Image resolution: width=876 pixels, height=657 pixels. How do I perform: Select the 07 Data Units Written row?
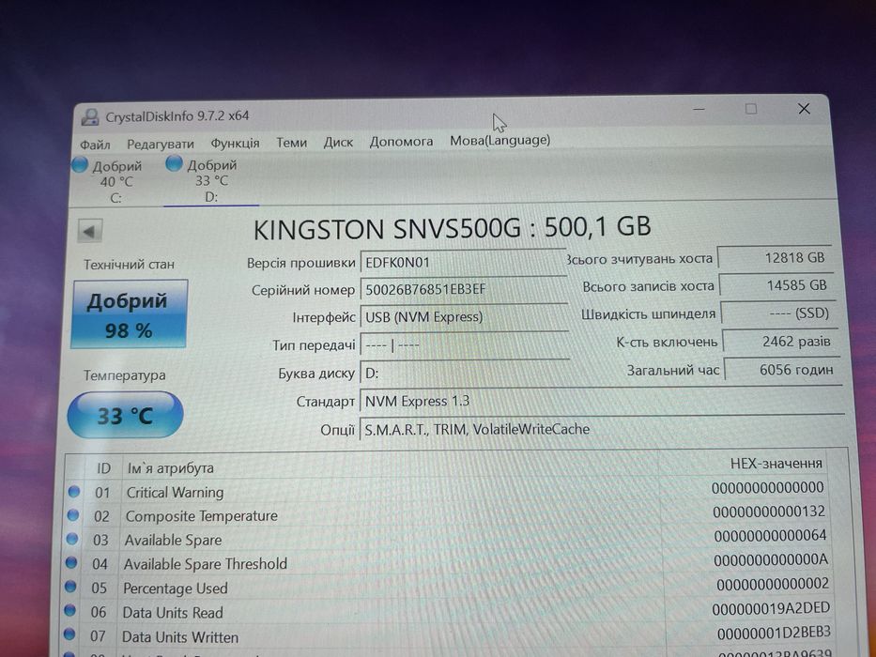(447, 635)
